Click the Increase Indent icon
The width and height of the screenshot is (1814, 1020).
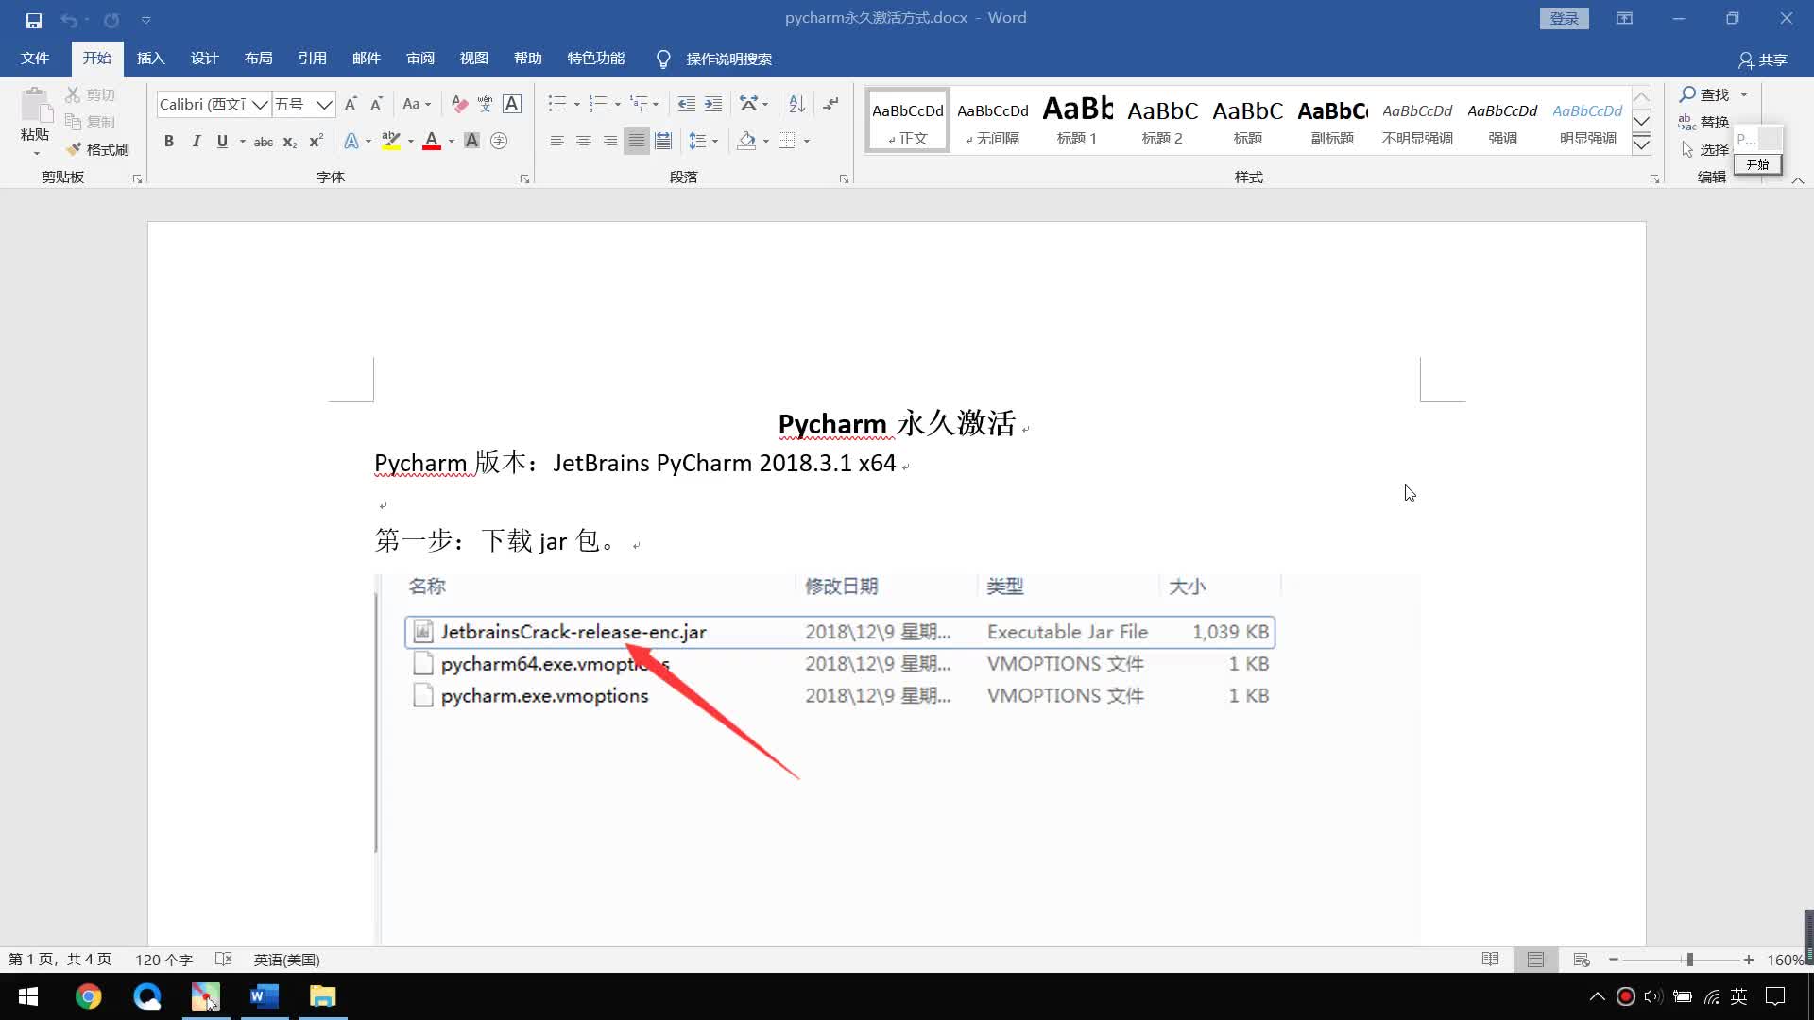click(713, 104)
